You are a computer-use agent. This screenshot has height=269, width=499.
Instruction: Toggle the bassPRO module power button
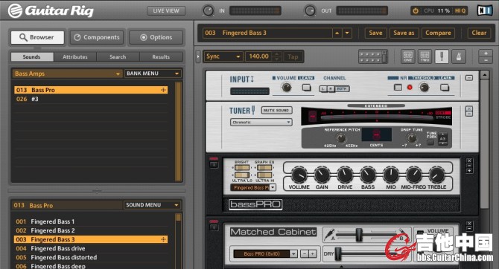(x=214, y=165)
